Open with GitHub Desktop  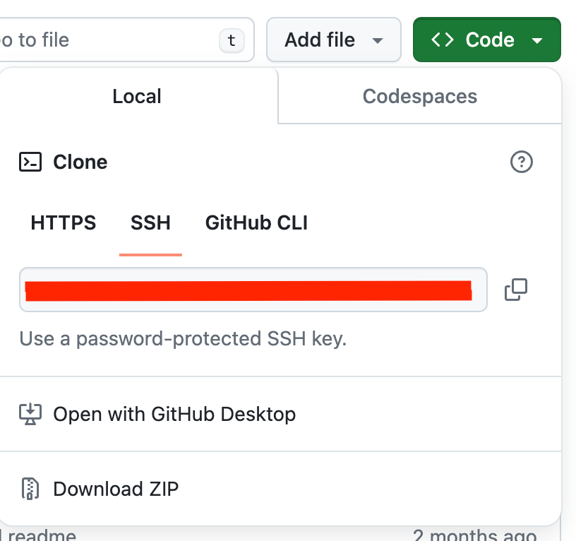(281, 414)
